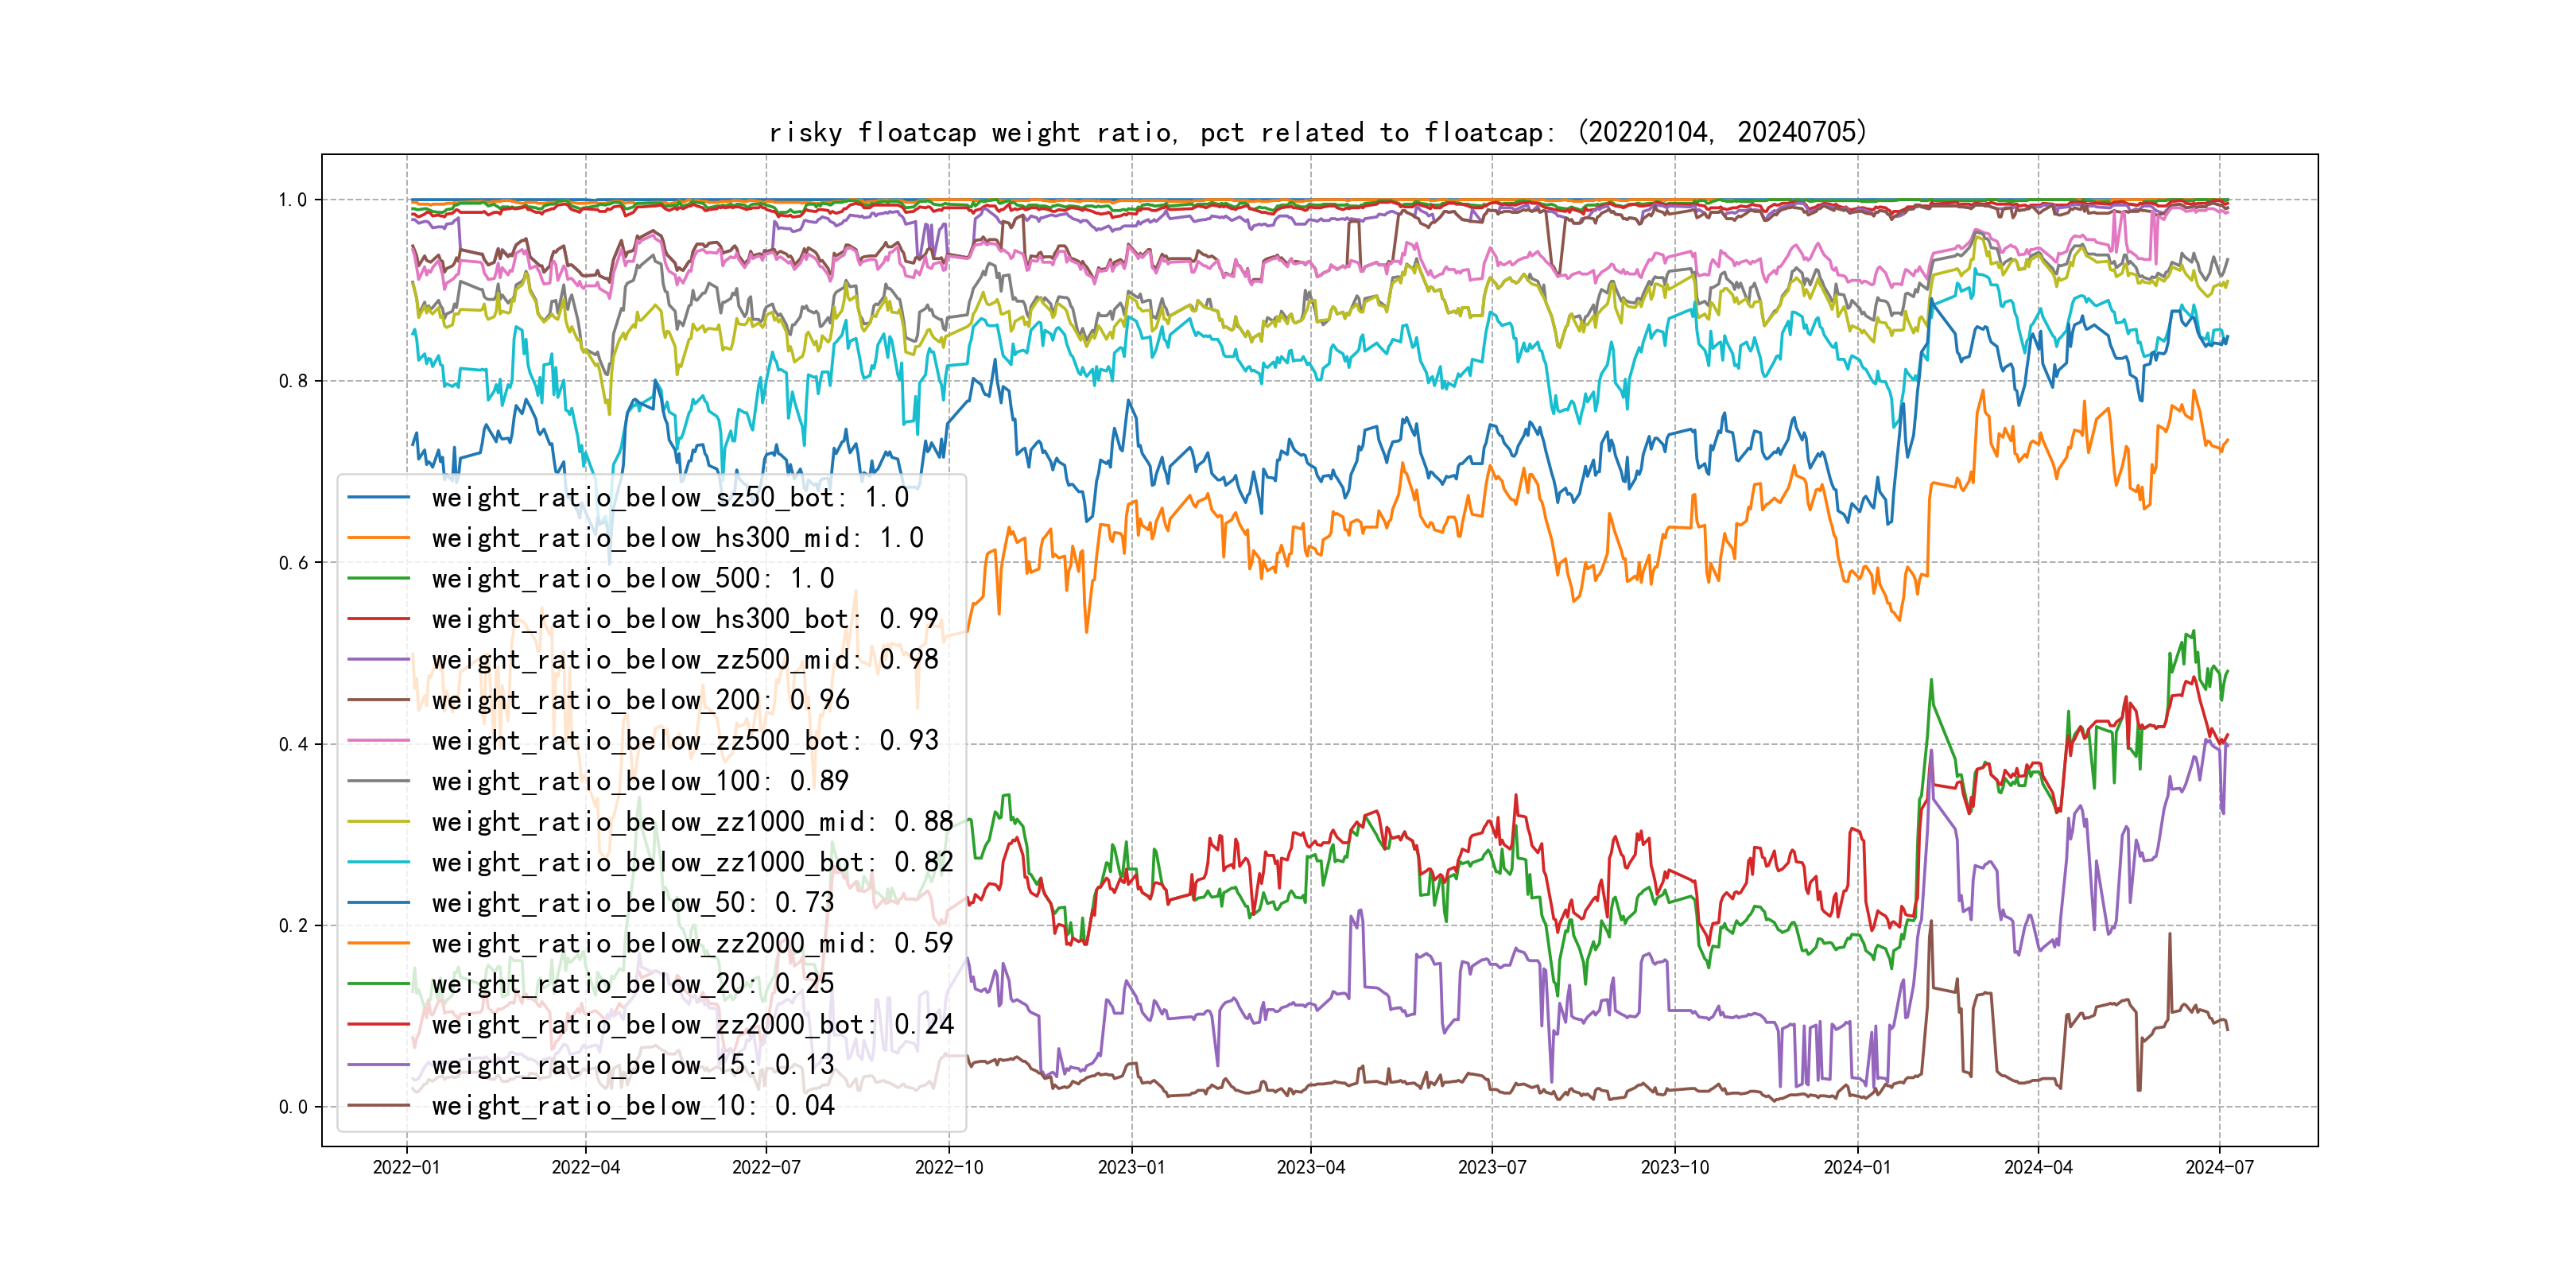The width and height of the screenshot is (2576, 1288).
Task: Click legend entry weight_ratio_below_hs300_bot
Action: pyautogui.click(x=684, y=619)
